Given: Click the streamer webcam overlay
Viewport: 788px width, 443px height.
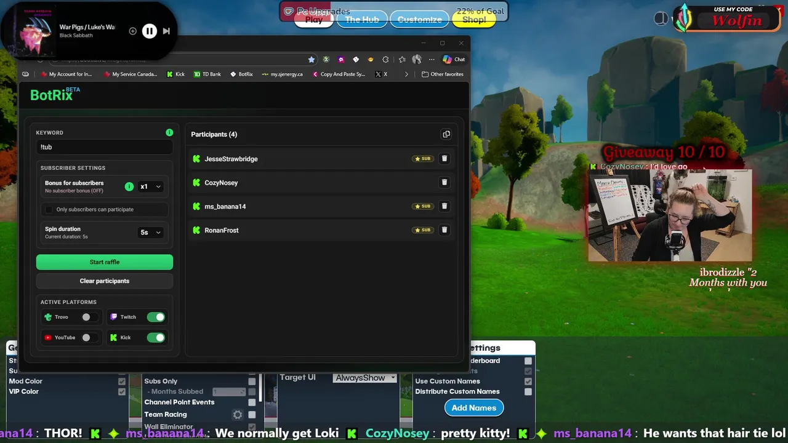Looking at the screenshot, I should (670, 215).
